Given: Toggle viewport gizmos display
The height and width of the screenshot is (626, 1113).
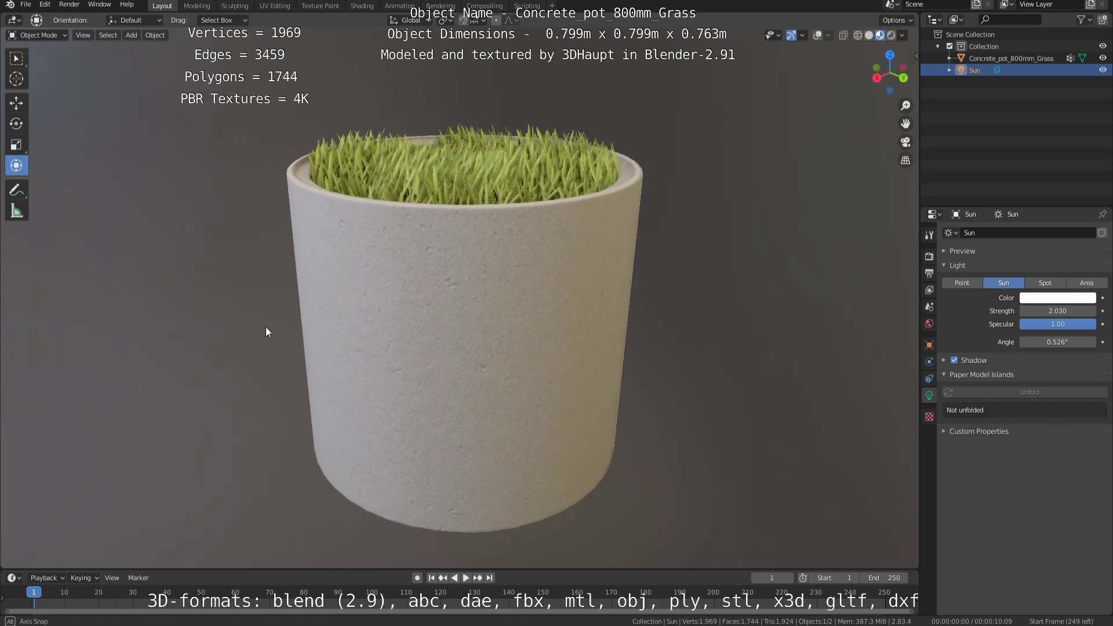Looking at the screenshot, I should pyautogui.click(x=791, y=35).
